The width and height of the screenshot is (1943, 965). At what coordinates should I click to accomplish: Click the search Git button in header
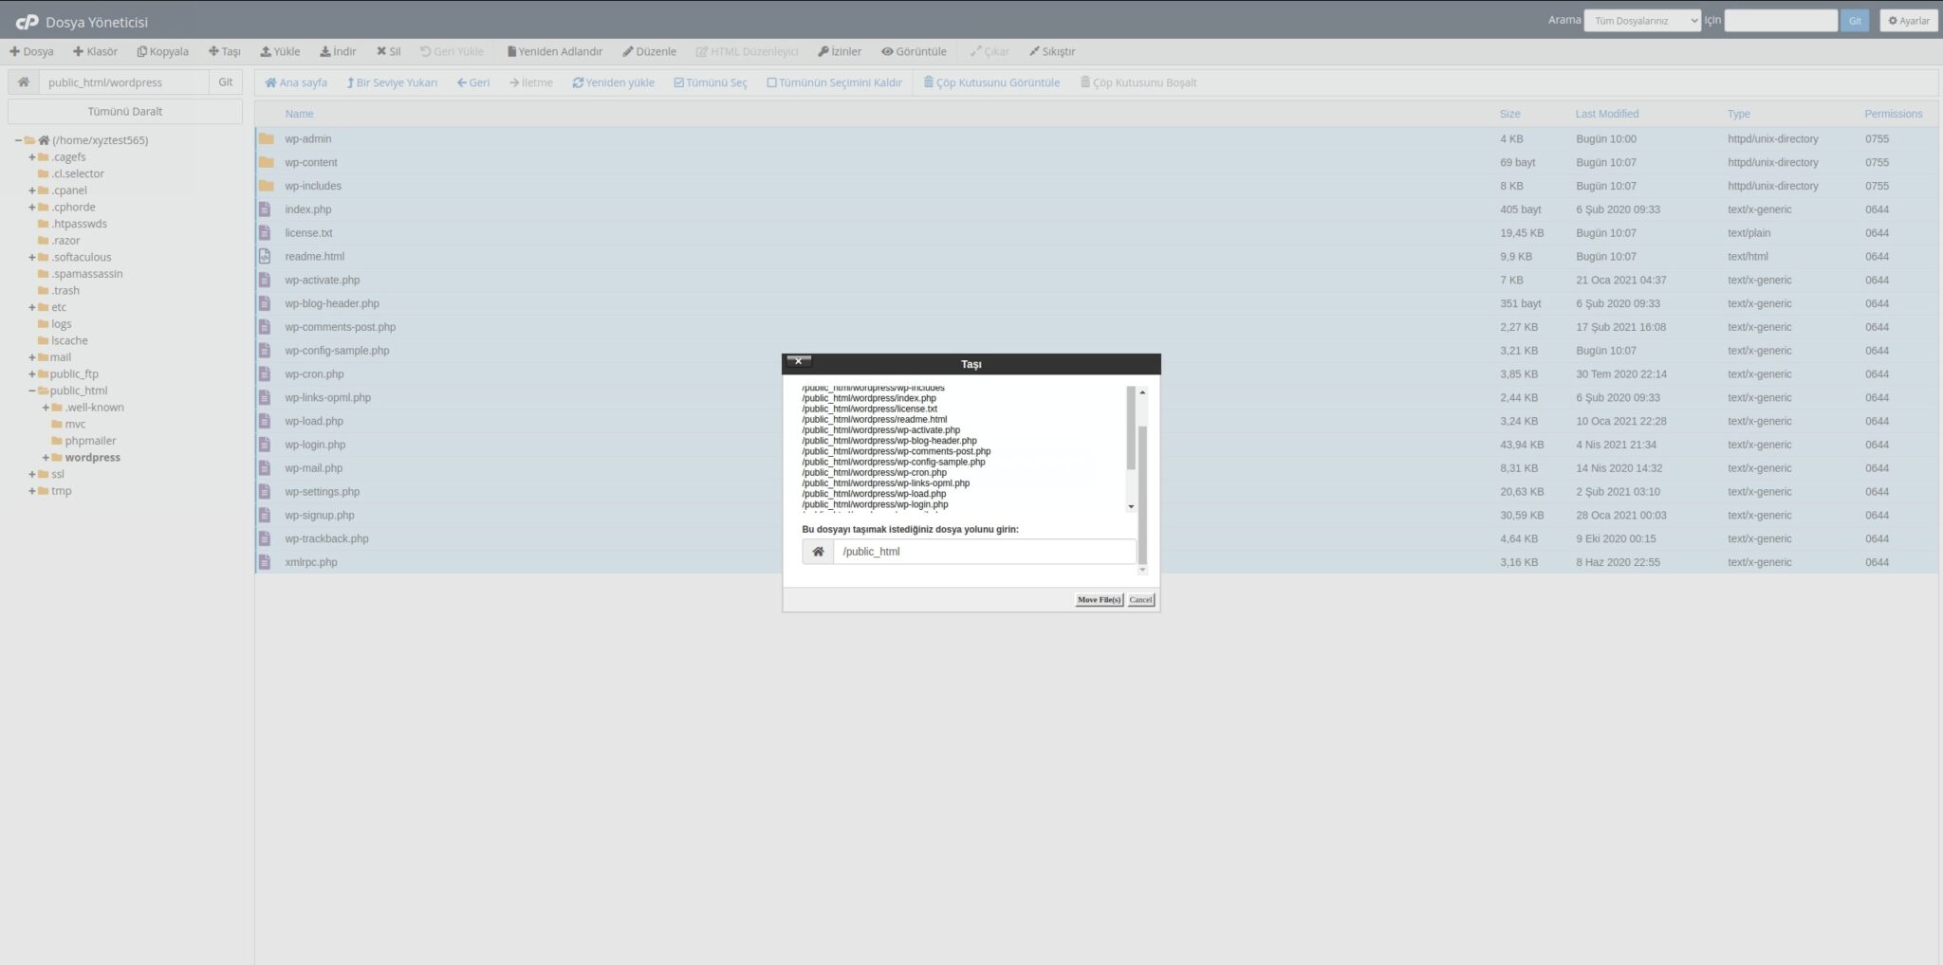click(x=1854, y=21)
